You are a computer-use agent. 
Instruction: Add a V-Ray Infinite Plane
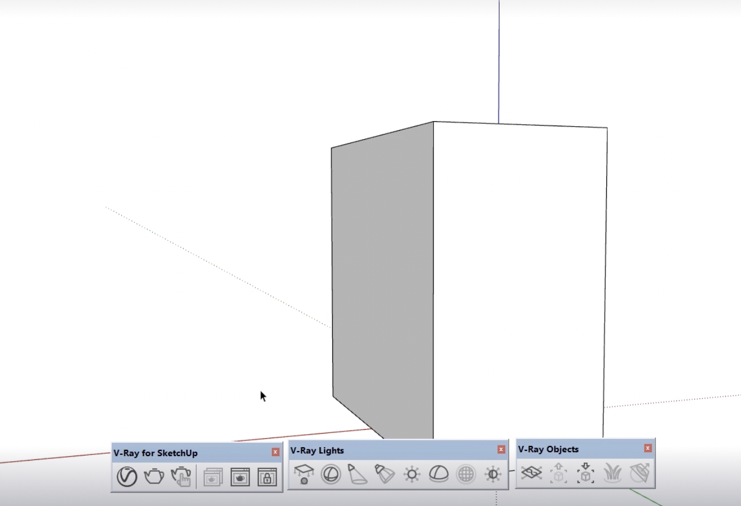tap(532, 473)
